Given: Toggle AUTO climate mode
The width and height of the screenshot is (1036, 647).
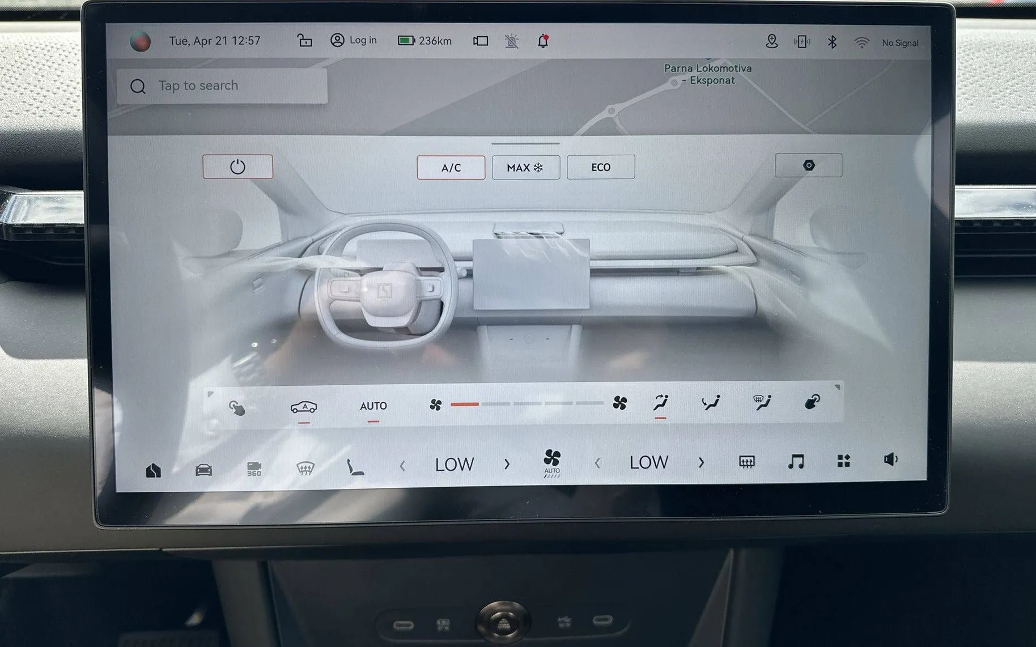Looking at the screenshot, I should point(373,406).
